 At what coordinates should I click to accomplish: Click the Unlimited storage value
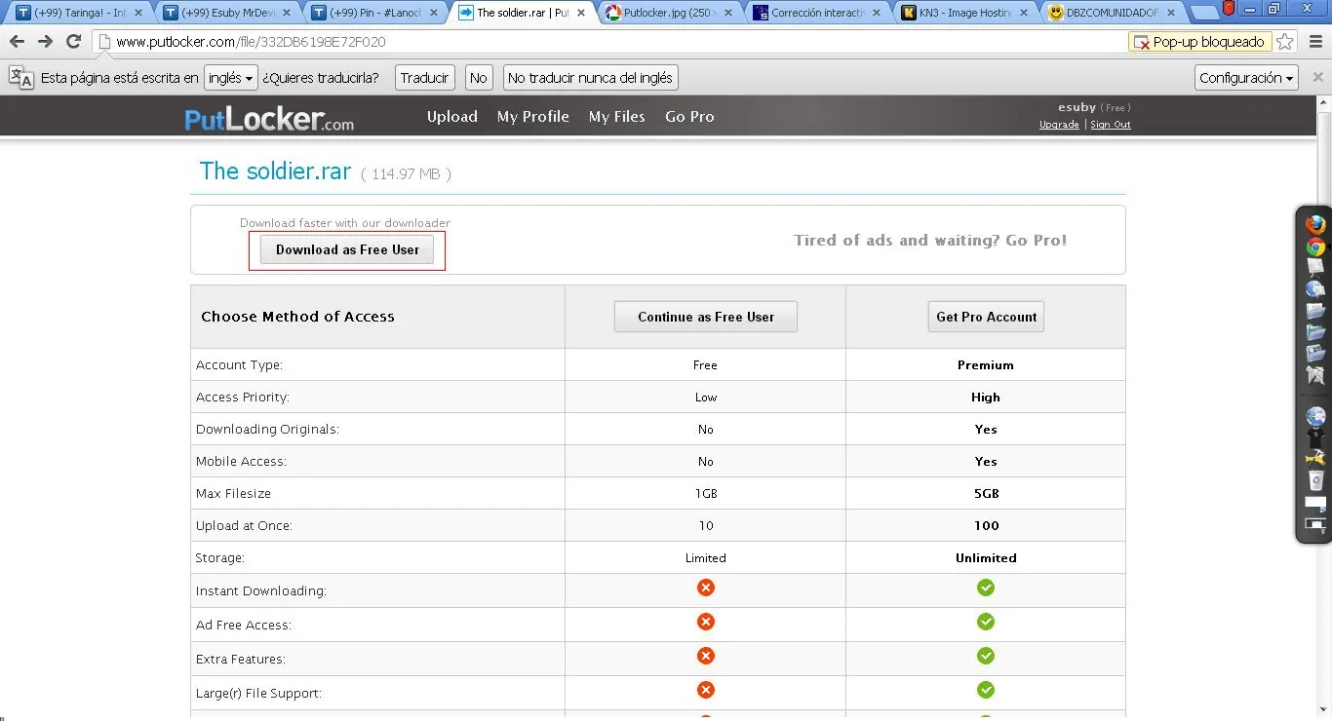[986, 558]
